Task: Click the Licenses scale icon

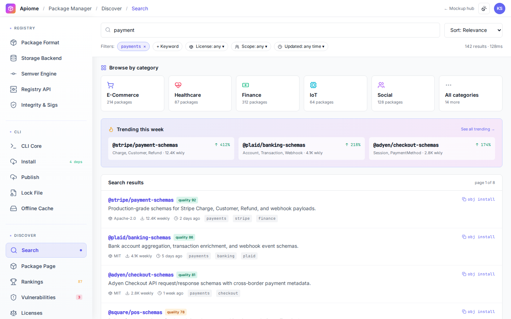Action: 13,313
